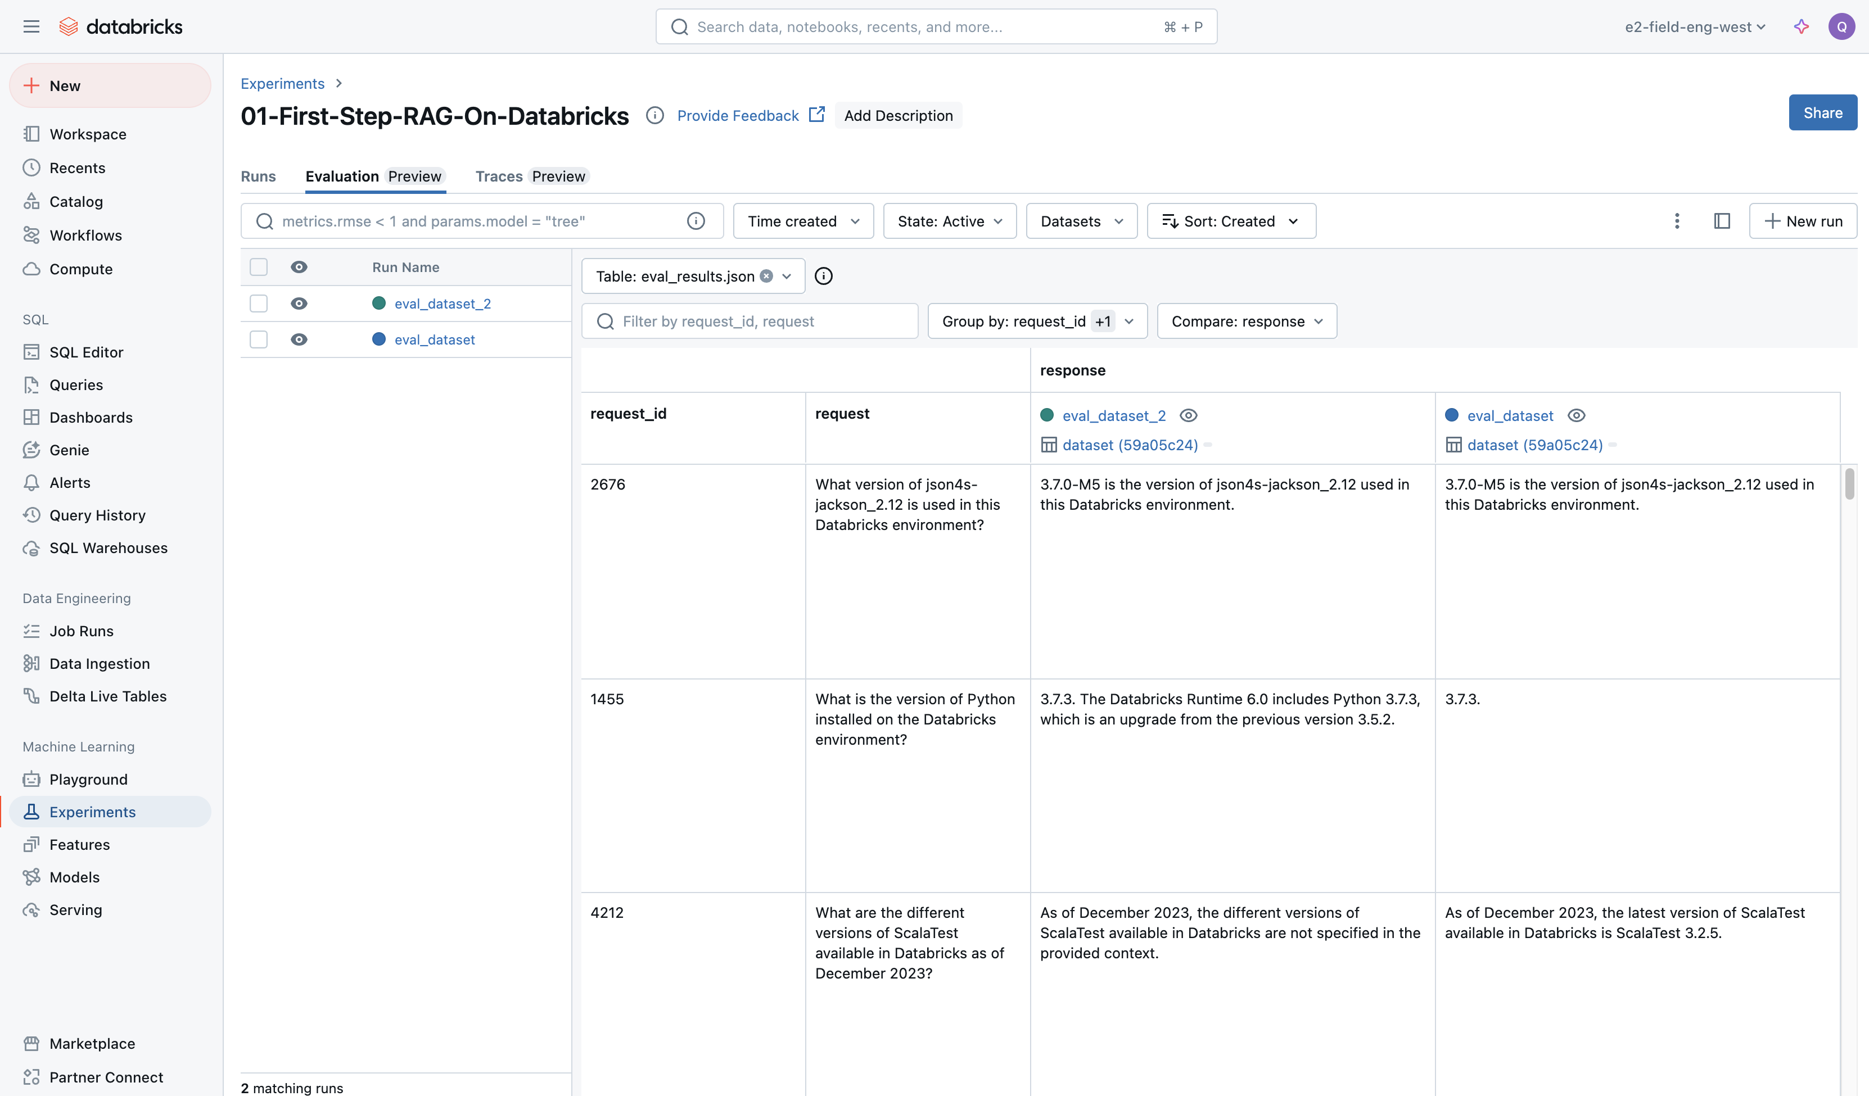Open the Group by: request_id dropdown
This screenshot has width=1869, height=1096.
1037,321
